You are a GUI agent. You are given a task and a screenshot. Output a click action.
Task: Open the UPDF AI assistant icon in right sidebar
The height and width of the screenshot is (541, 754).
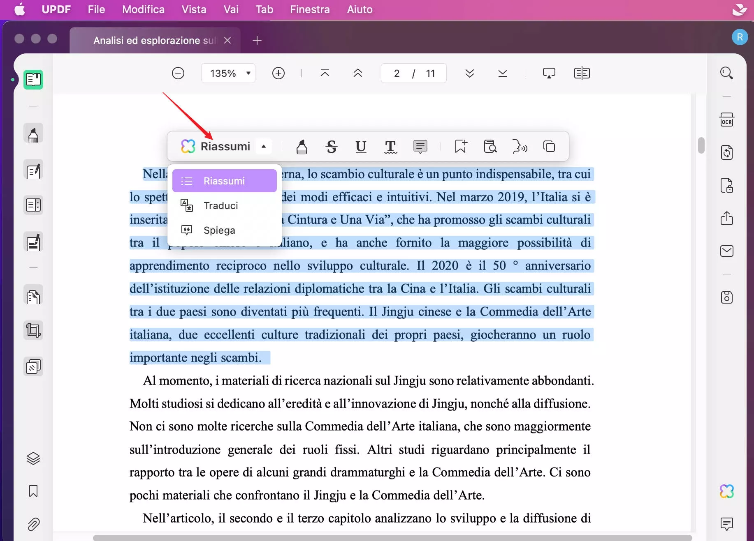click(726, 491)
